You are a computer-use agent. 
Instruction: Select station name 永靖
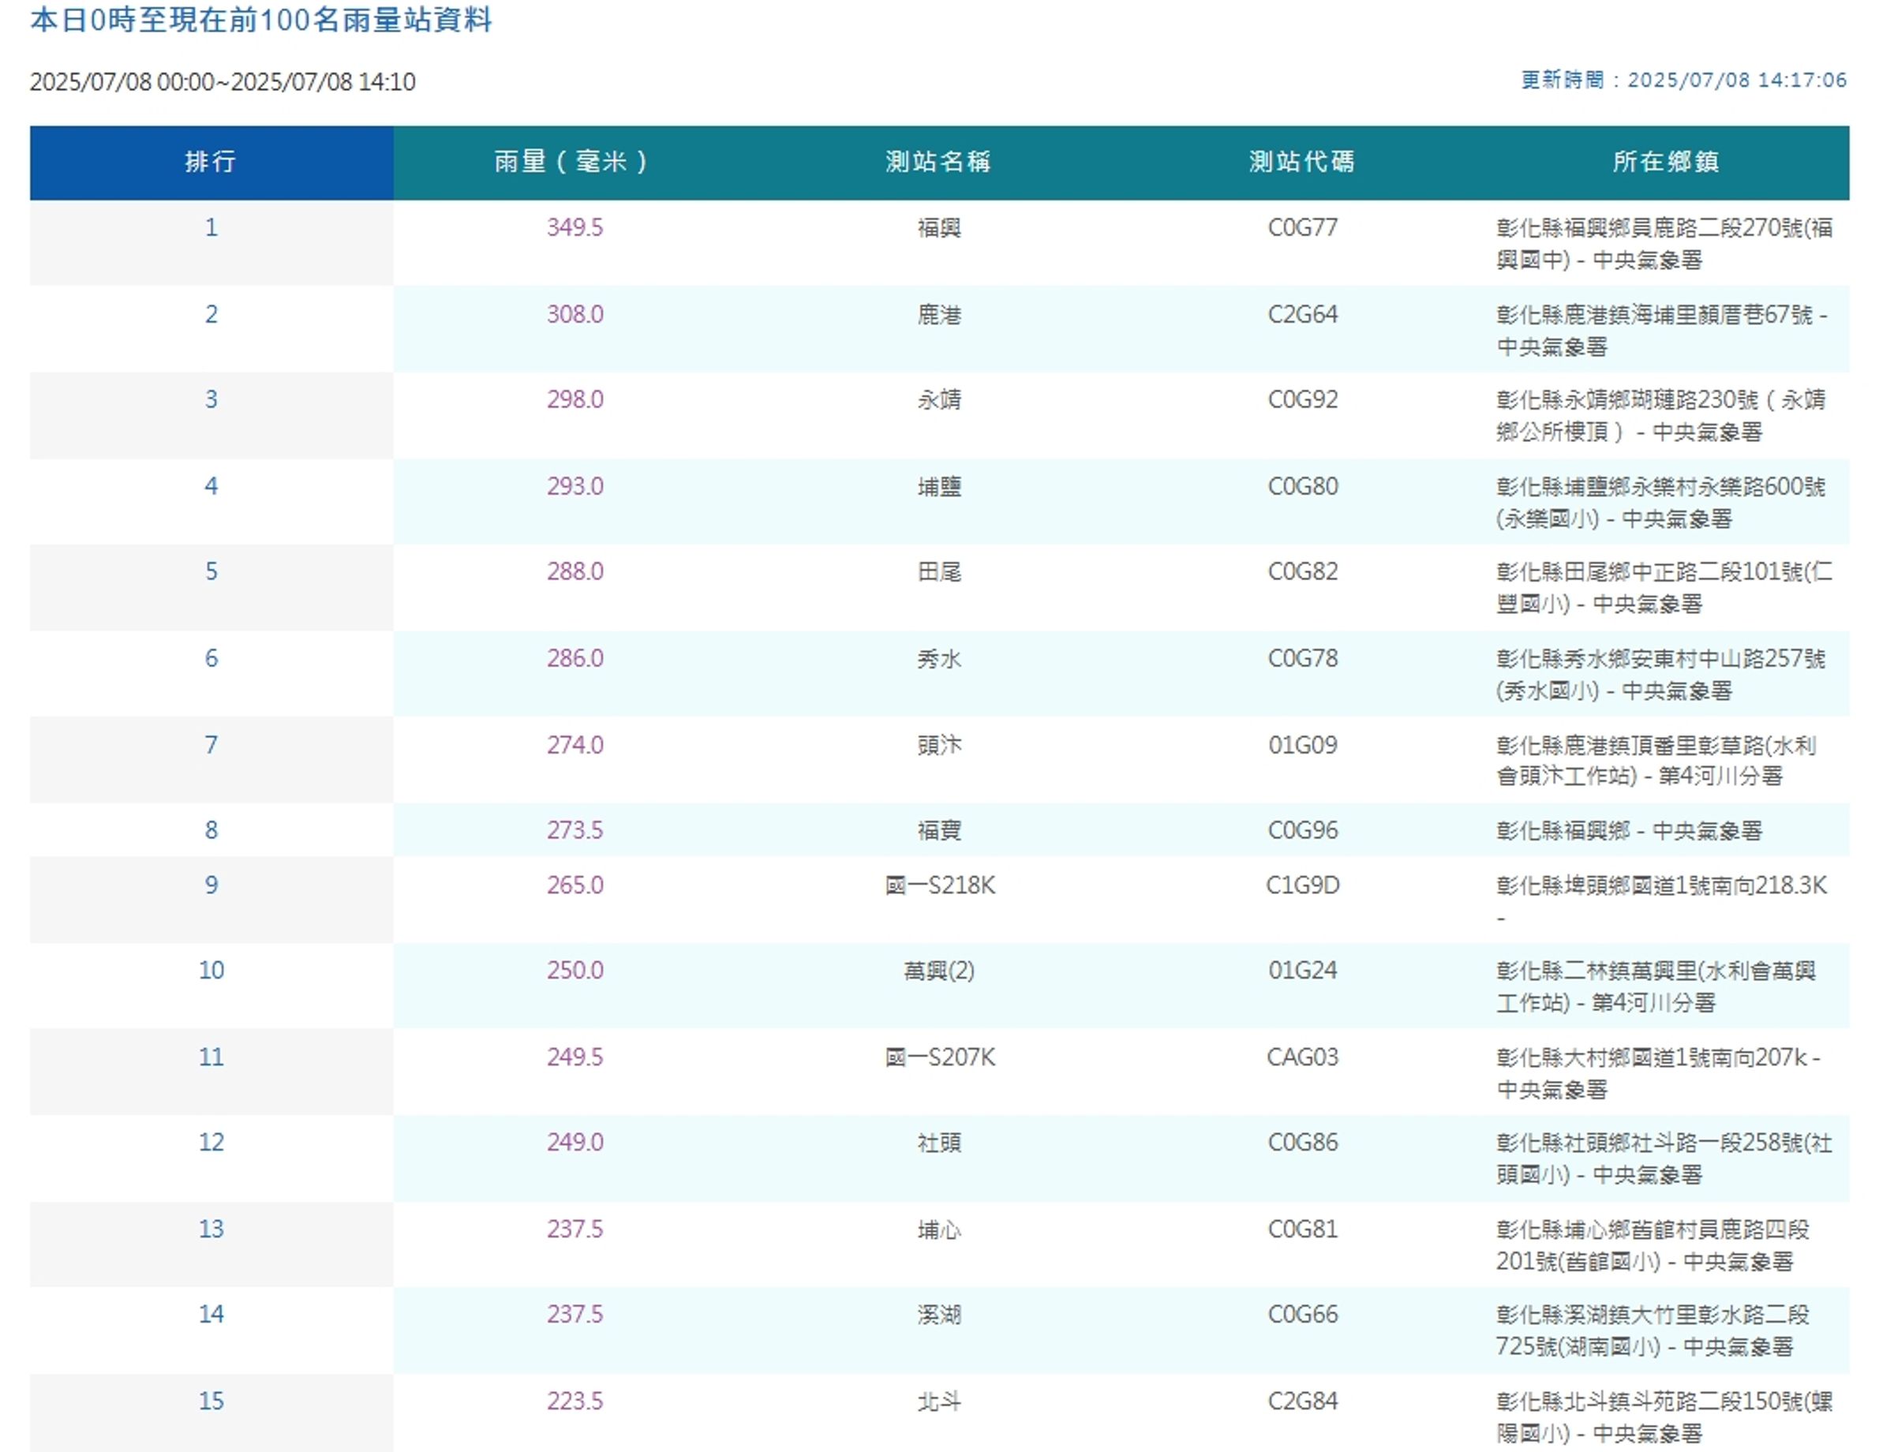(x=939, y=400)
